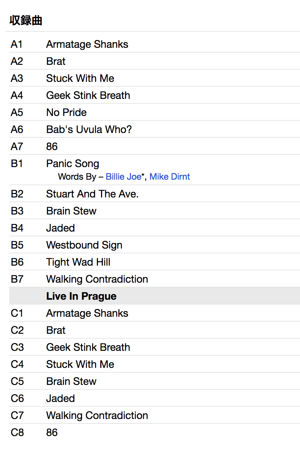The width and height of the screenshot is (300, 449).
Task: Click the A3 Stuck With Me row
Action: 80,79
